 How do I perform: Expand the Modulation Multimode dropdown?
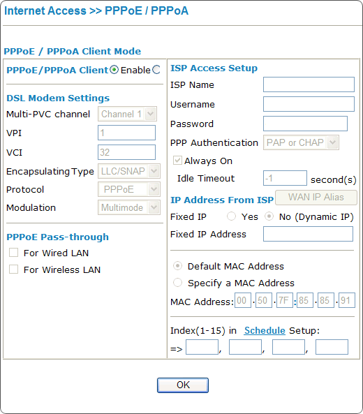(129, 207)
